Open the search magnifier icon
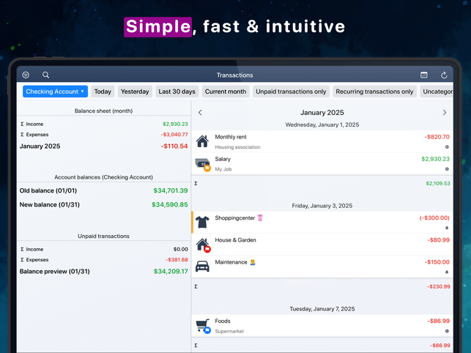This screenshot has height=353, width=471. 45,75
